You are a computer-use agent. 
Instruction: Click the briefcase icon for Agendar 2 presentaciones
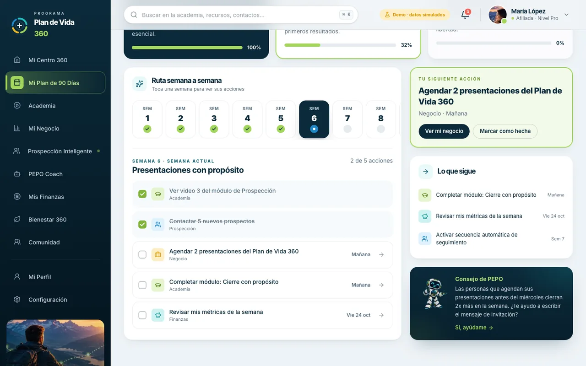tap(158, 254)
